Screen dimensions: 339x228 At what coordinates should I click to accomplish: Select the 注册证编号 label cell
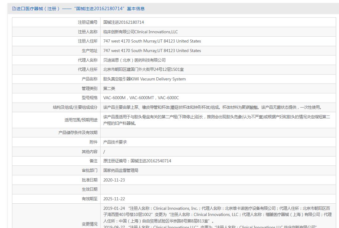(88, 22)
